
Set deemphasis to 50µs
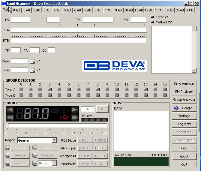(85, 156)
